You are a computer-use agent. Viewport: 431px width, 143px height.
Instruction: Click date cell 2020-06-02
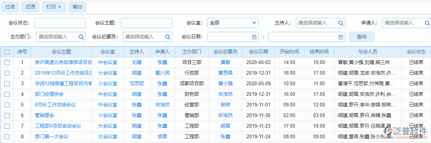pos(258,62)
